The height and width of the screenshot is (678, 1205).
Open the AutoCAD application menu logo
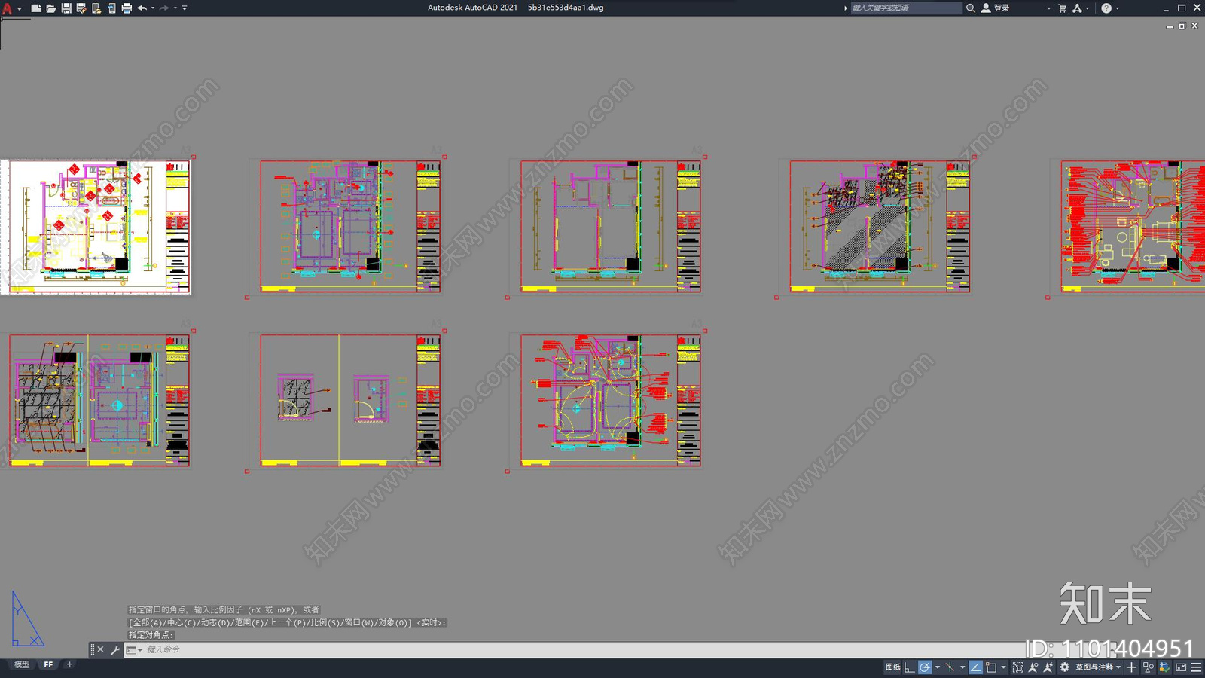coord(8,8)
